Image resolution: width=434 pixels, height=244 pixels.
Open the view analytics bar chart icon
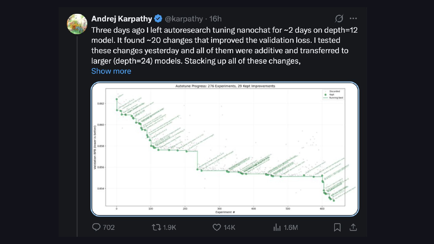click(277, 228)
